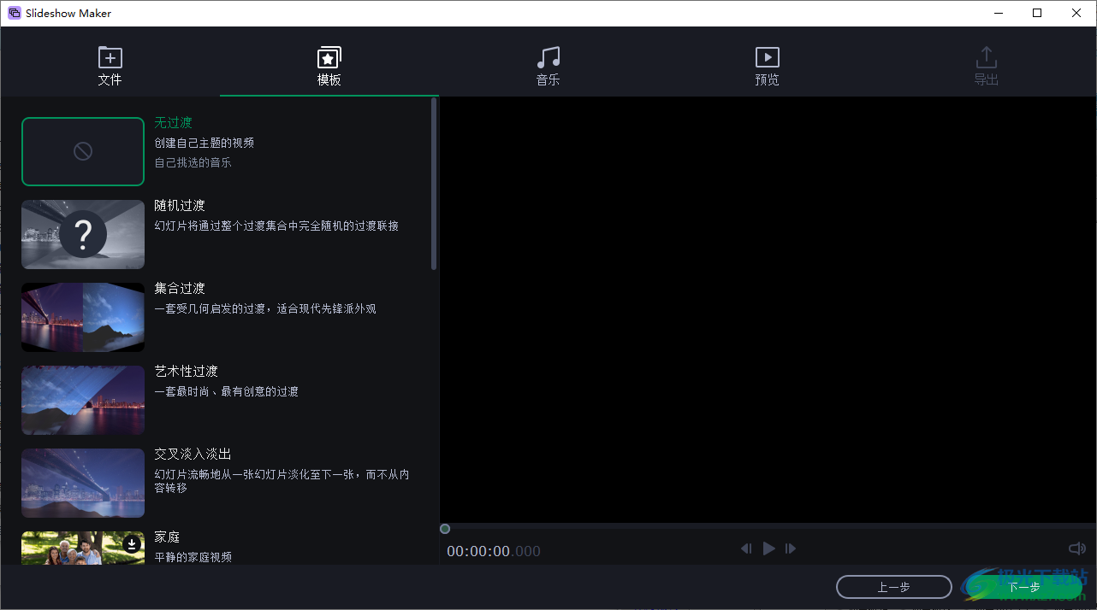Click the 家庭 title text

pyautogui.click(x=167, y=537)
